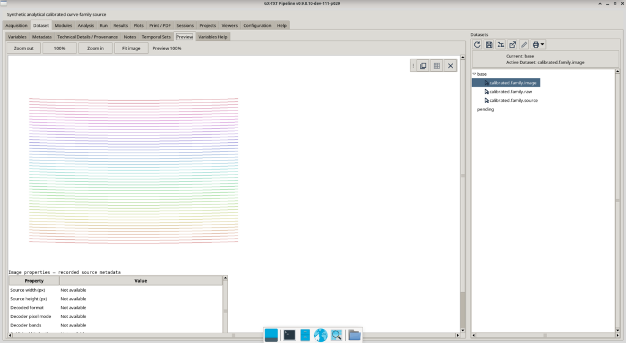Export dataset via the external-arrow icon
This screenshot has height=343, width=626.
[x=512, y=45]
